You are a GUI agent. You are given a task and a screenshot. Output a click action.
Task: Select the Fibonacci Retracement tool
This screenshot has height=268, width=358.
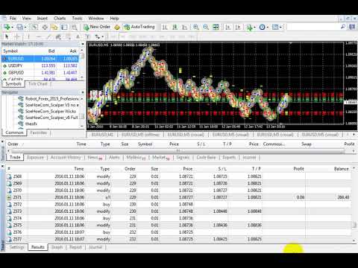[x=68, y=36]
